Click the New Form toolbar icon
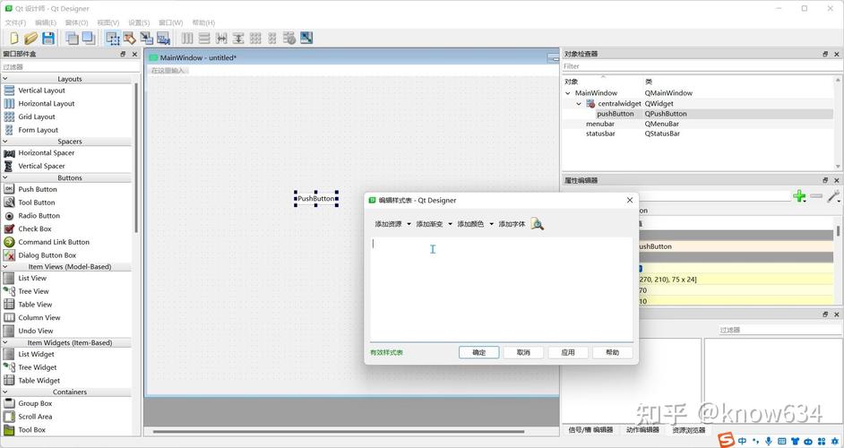The height and width of the screenshot is (448, 844). [x=13, y=39]
